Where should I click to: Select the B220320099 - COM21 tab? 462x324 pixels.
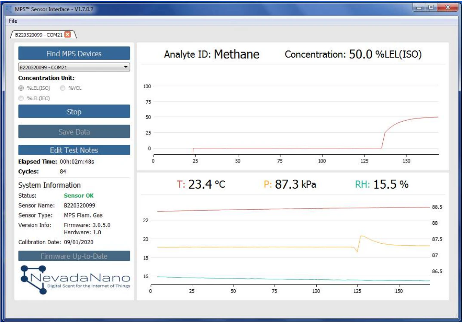pos(39,35)
